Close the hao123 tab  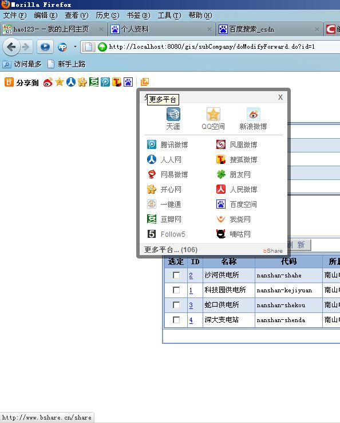(x=101, y=29)
